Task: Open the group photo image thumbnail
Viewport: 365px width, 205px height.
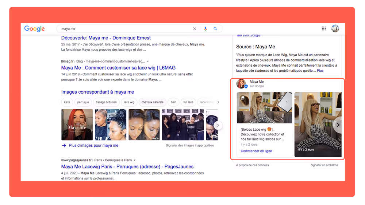Action: point(183,125)
